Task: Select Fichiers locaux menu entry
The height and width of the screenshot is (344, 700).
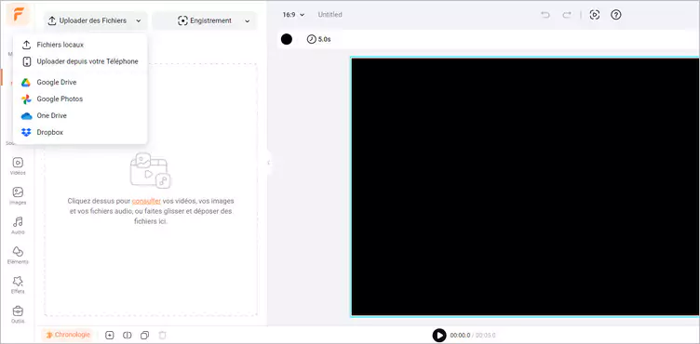Action: click(80, 45)
